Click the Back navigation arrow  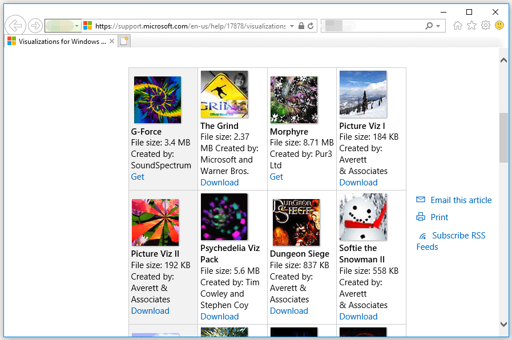[x=15, y=25]
